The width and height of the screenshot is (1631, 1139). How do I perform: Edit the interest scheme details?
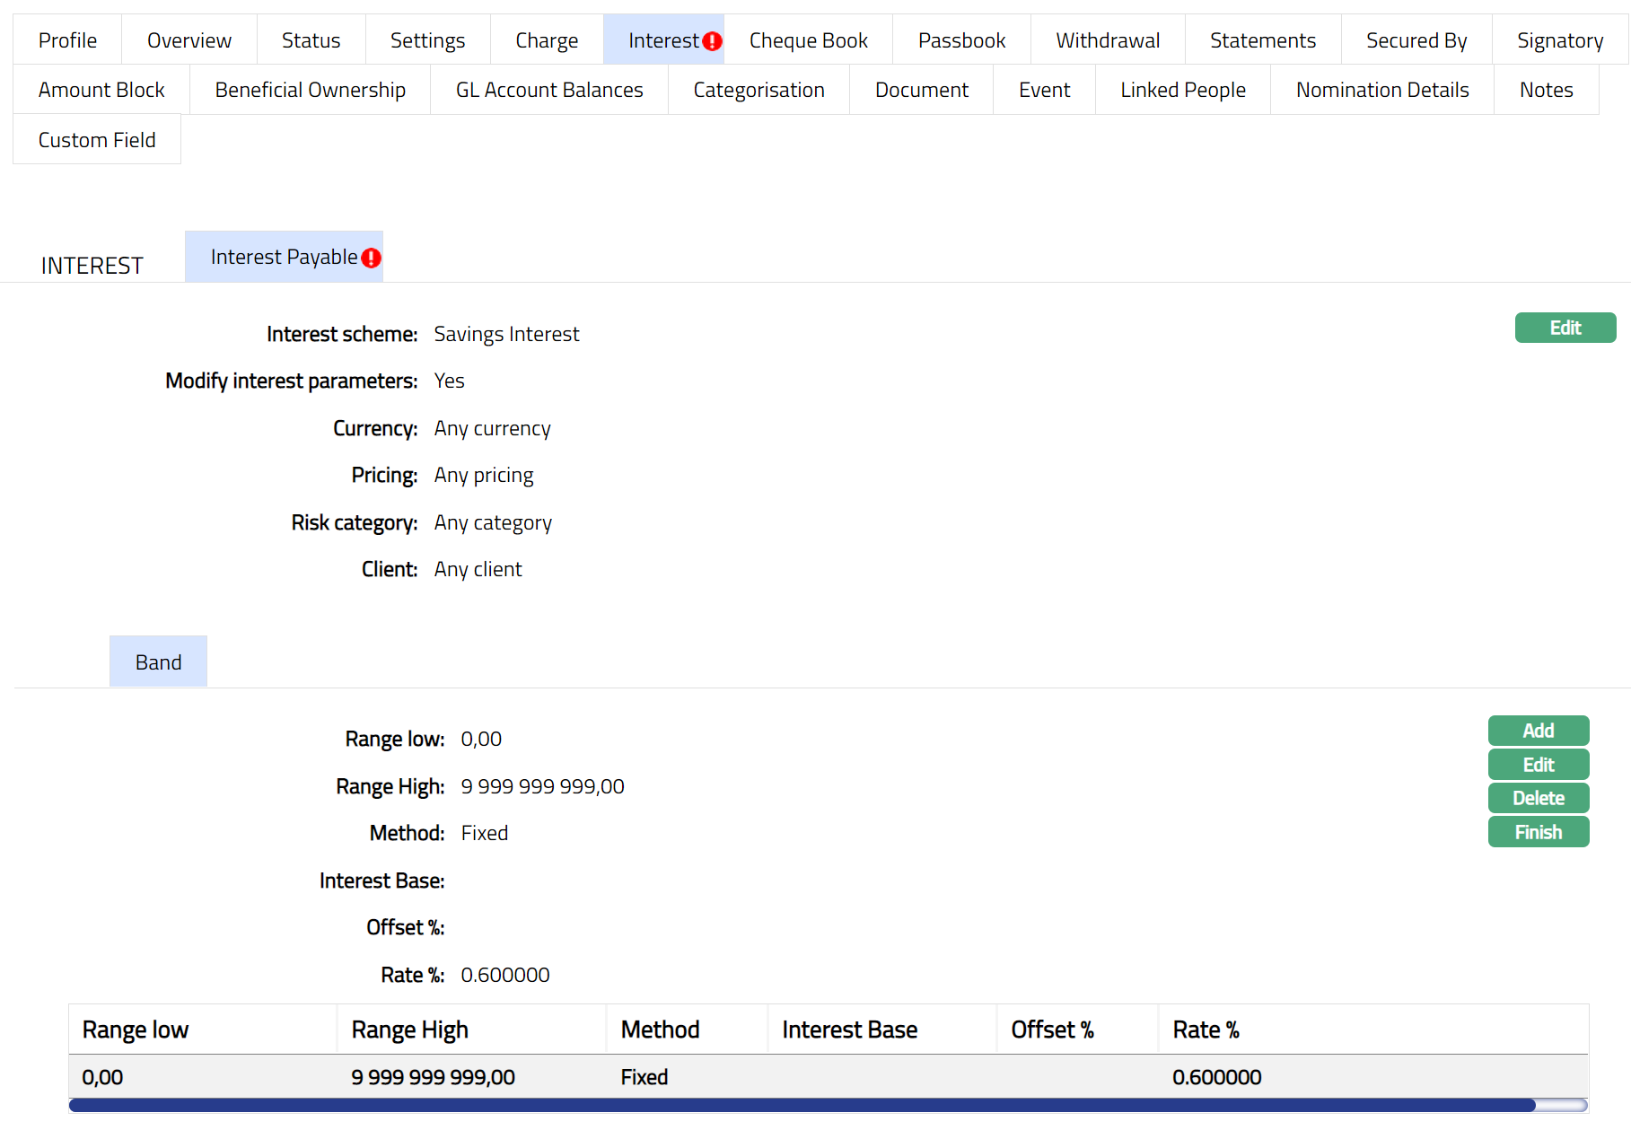[1565, 328]
